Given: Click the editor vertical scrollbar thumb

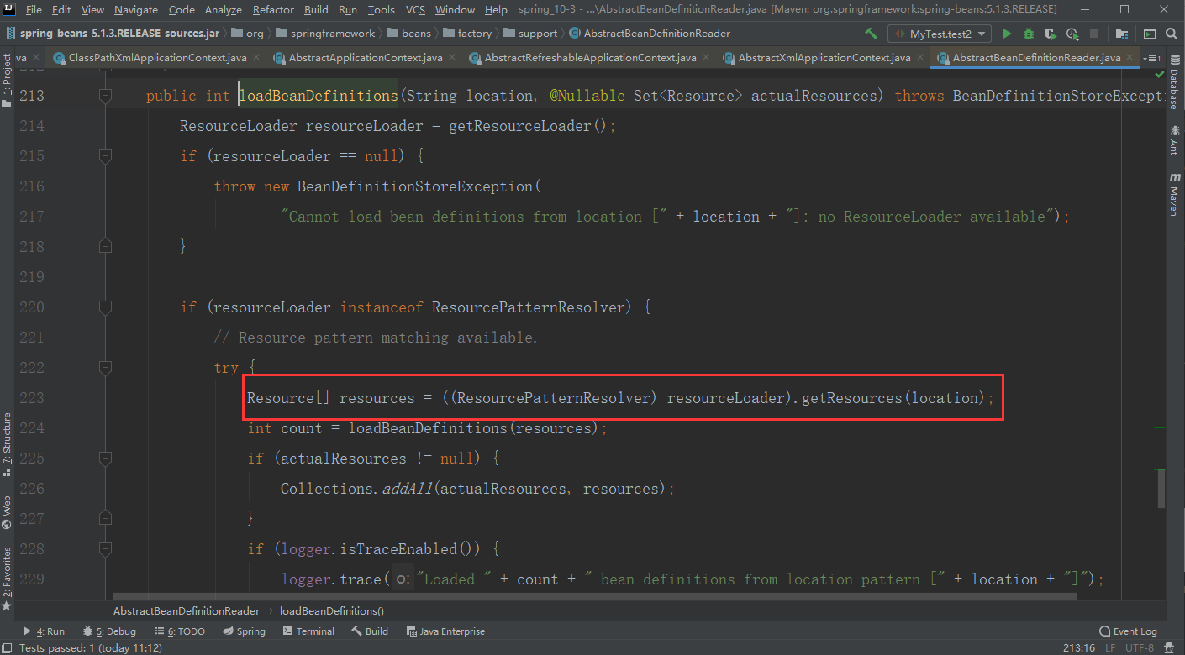Looking at the screenshot, I should (1161, 487).
